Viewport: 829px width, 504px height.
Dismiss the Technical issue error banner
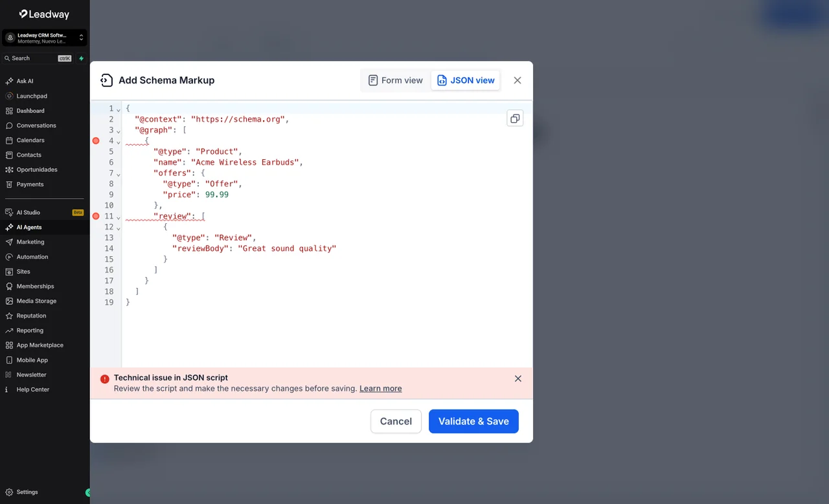[x=518, y=378]
